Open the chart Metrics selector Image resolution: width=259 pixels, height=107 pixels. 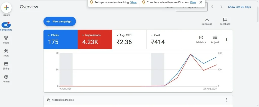tap(201, 37)
